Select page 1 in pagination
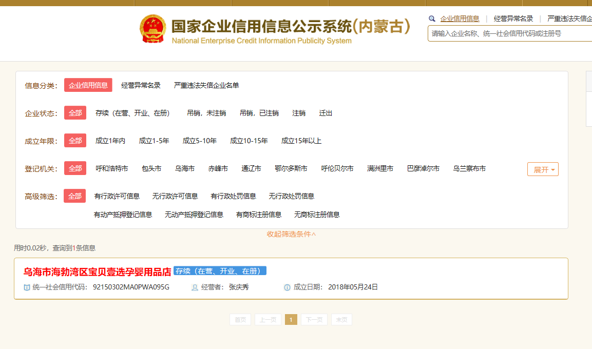This screenshot has height=349, width=592. [x=291, y=320]
